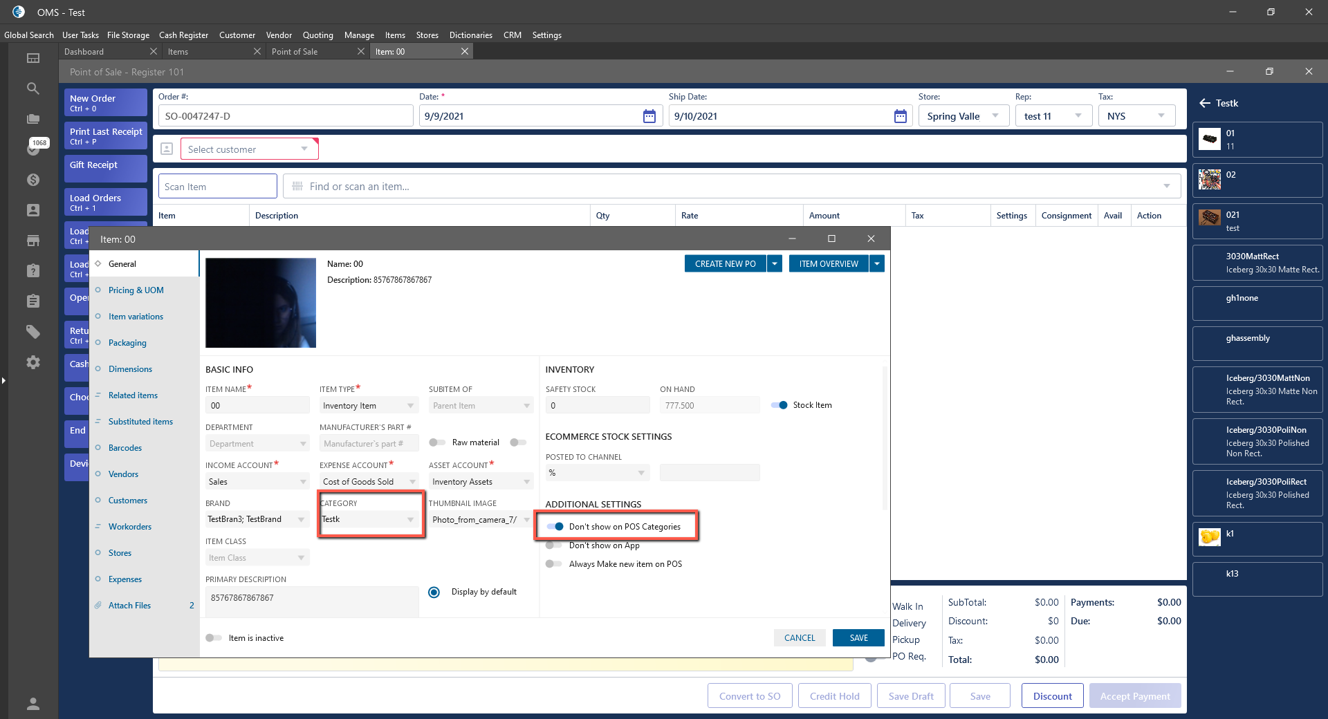Viewport: 1328px width, 719px height.
Task: Turn on the Item is inactive toggle
Action: point(214,638)
